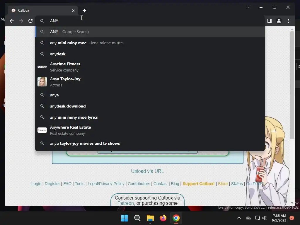The width and height of the screenshot is (300, 225).
Task: Click the Anya Taylor-Joy photo thumbnail
Action: coord(42,82)
